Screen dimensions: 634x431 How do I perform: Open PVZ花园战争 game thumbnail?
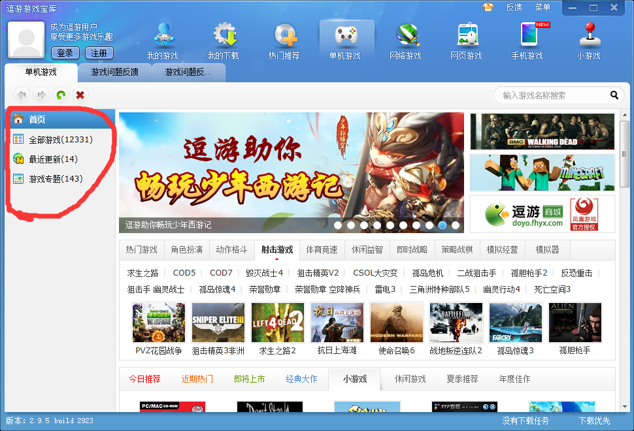pos(158,323)
